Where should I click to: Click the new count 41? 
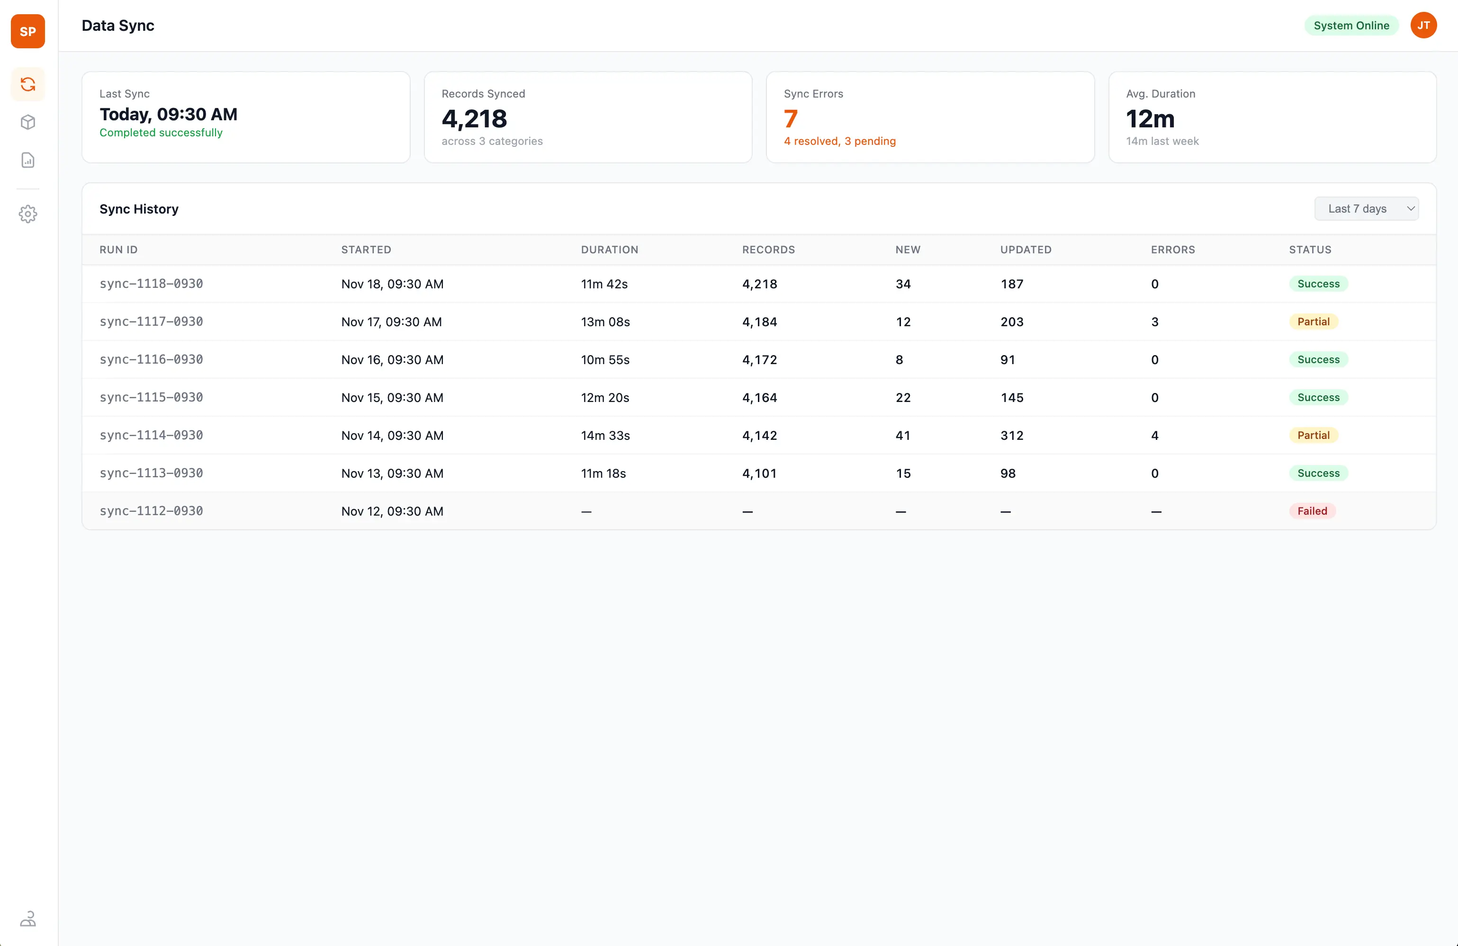click(902, 435)
